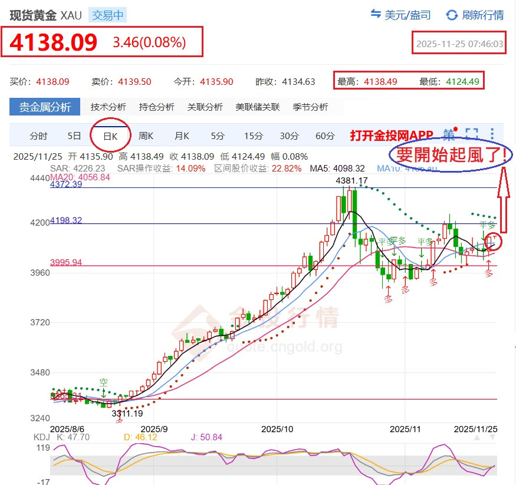Open the 分时 intraday chart
This screenshot has height=485, width=516.
click(38, 135)
